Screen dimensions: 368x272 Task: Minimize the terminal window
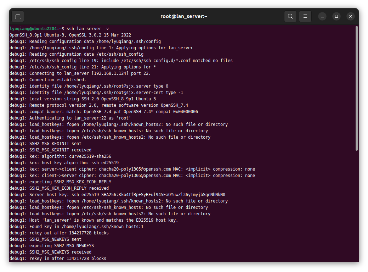click(322, 16)
